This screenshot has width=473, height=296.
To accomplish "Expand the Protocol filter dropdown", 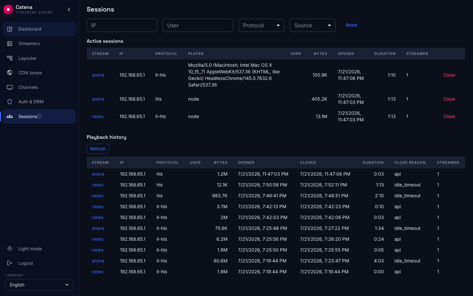I will 261,25.
